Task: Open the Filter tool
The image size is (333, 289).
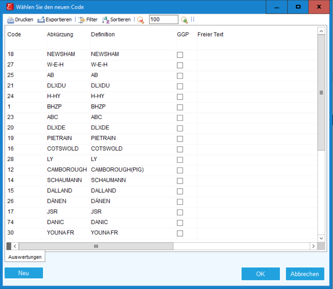Action: point(88,20)
